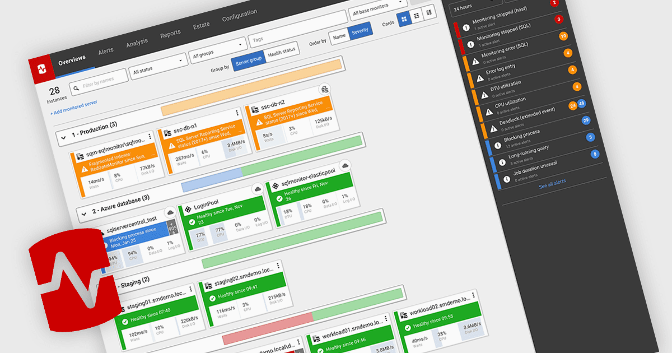Open the All groups dropdown
The width and height of the screenshot is (672, 353).
[x=218, y=51]
